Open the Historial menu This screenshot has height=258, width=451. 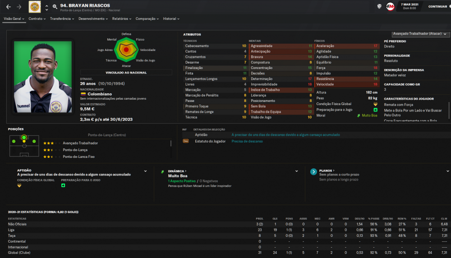point(171,18)
